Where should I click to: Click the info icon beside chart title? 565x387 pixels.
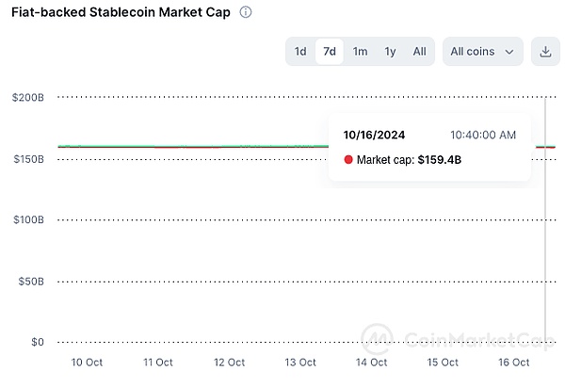(x=246, y=13)
